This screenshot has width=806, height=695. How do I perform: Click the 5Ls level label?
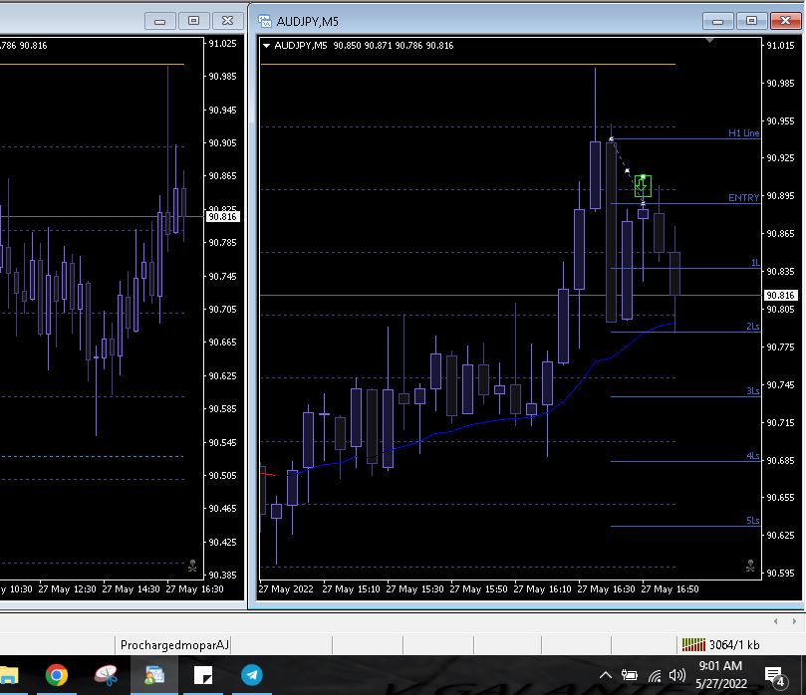pos(752,521)
